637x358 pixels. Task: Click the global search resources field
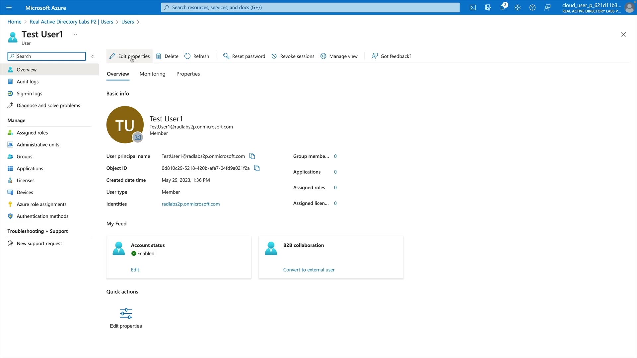(x=310, y=7)
